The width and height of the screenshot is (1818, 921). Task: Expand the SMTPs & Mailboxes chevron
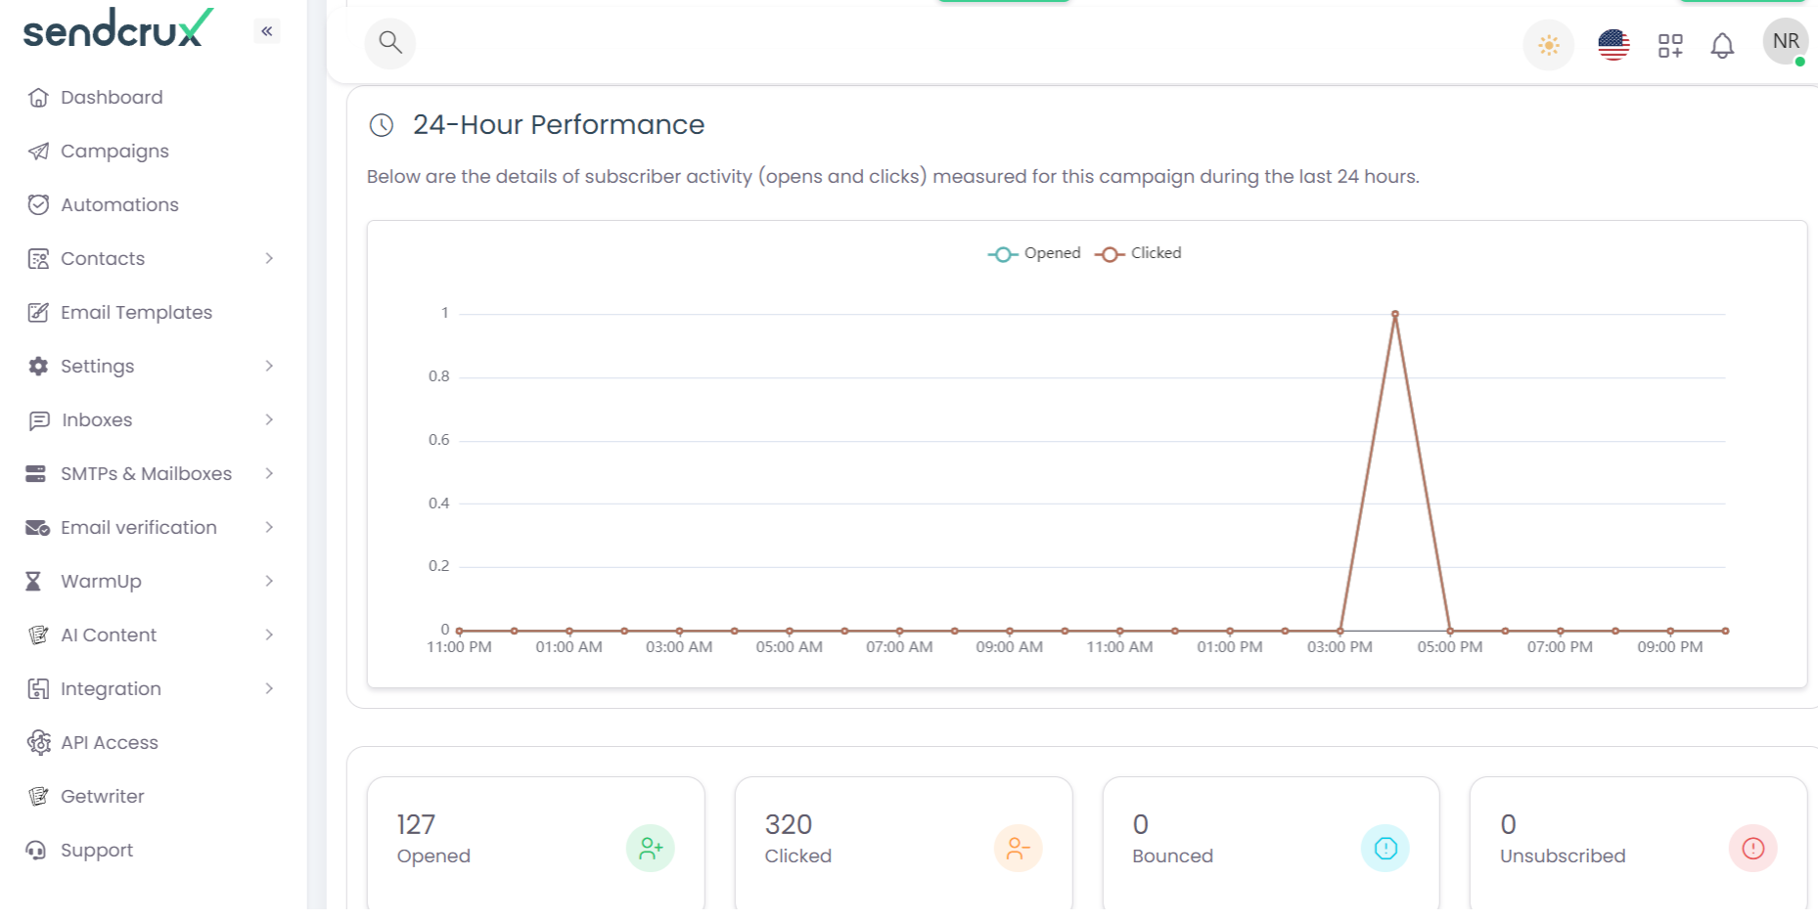[269, 473]
